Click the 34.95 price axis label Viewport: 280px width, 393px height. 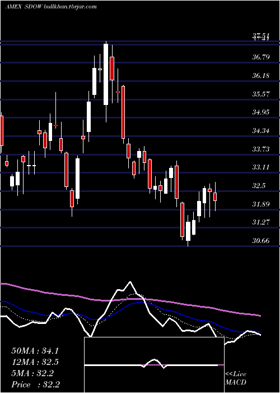tap(261, 112)
